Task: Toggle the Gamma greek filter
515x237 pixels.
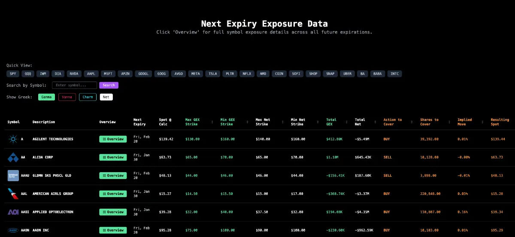Action: pos(46,97)
